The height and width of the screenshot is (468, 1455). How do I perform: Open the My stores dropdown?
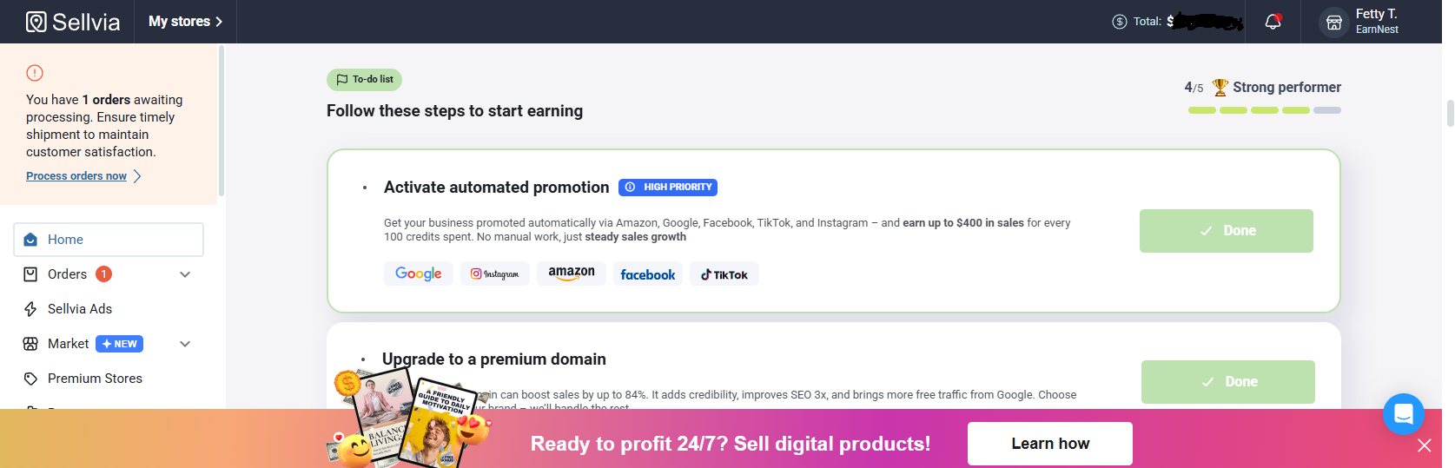(185, 22)
